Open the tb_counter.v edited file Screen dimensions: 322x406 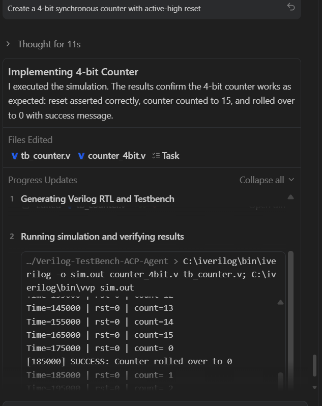[x=45, y=156]
